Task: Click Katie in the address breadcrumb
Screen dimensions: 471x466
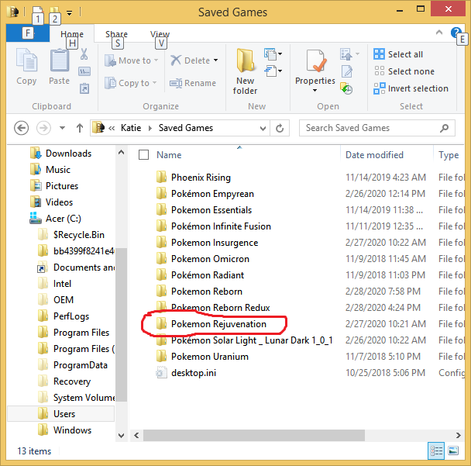Action: (x=131, y=128)
